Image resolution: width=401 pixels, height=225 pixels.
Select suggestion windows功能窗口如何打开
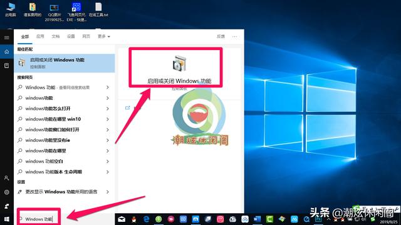point(52,130)
